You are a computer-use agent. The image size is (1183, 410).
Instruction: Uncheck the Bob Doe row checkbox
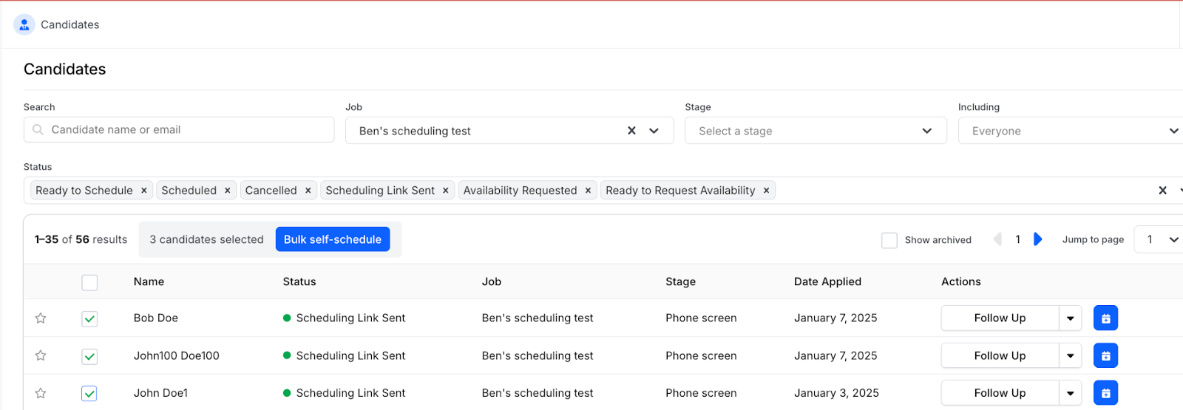89,318
